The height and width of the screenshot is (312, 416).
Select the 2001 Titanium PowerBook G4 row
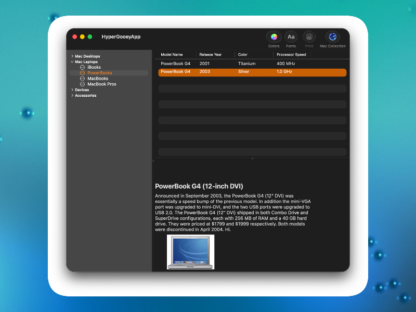(252, 63)
